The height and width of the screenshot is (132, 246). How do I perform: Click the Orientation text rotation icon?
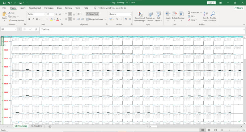(x=79, y=14)
